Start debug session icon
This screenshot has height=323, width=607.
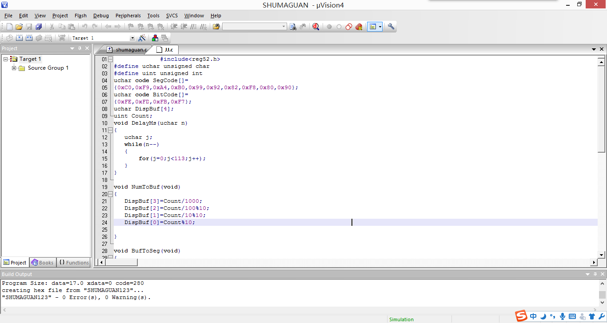coord(315,27)
